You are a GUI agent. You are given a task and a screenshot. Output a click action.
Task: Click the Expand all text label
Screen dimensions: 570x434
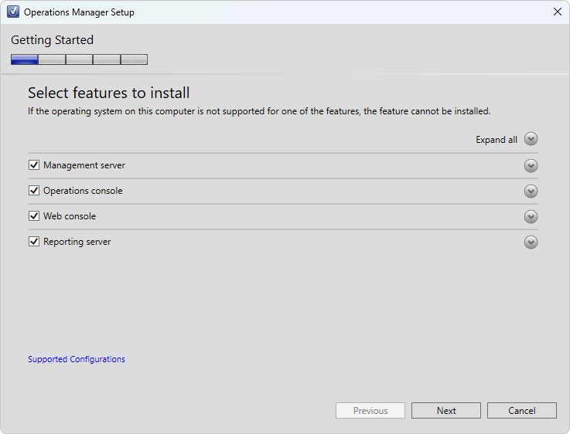[x=497, y=140]
